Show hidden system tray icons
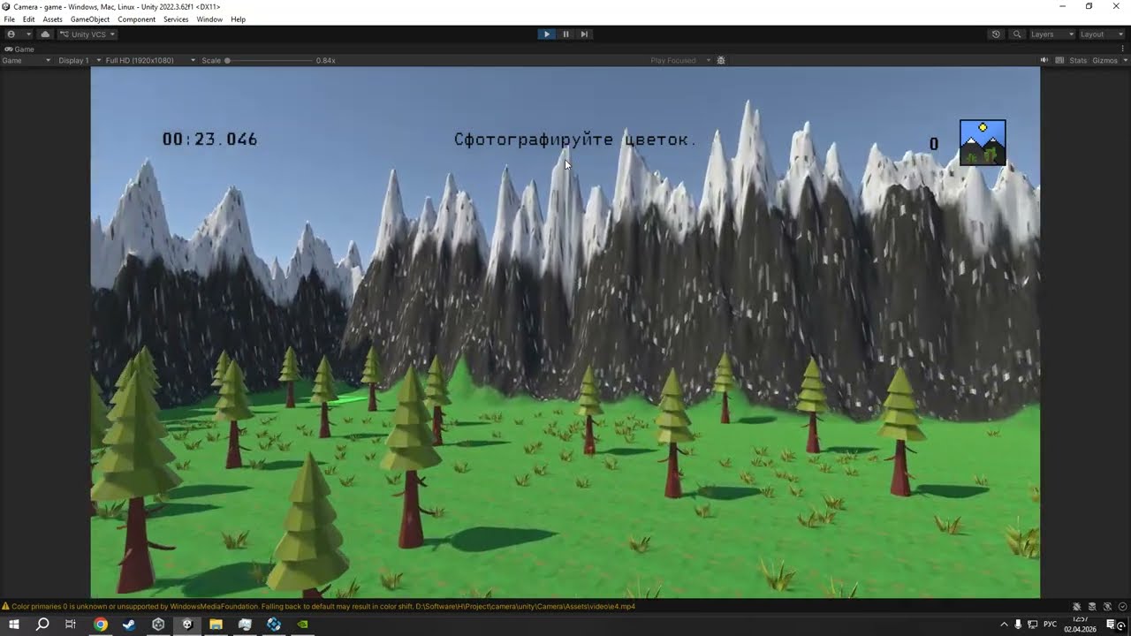 (x=1004, y=625)
